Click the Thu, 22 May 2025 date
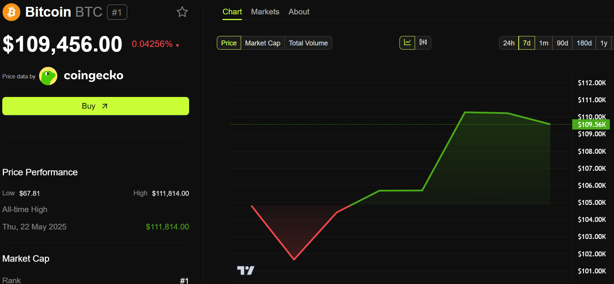The image size is (614, 284). pyautogui.click(x=34, y=227)
